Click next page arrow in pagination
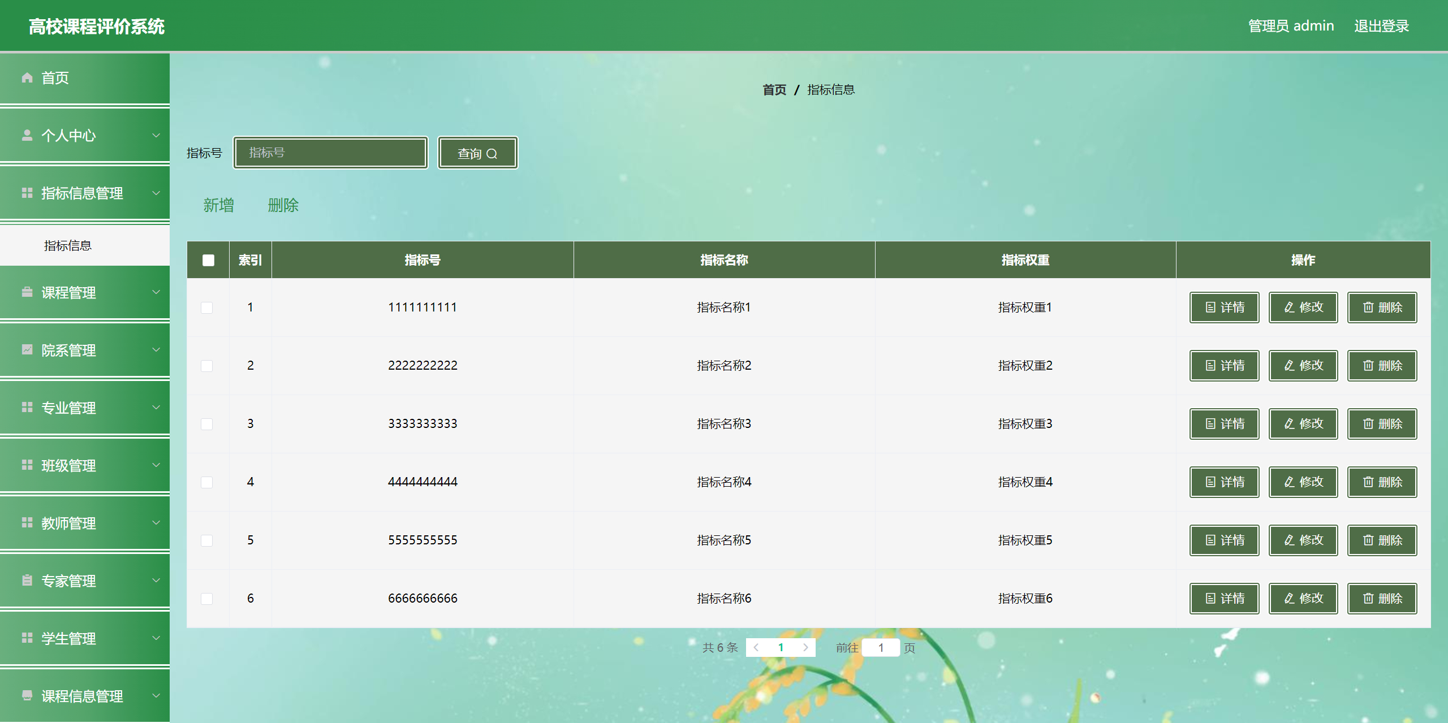 point(805,647)
